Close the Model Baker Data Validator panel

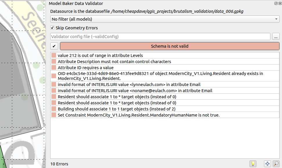pyautogui.click(x=280, y=3)
